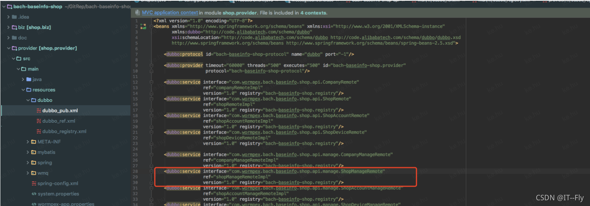Select the resources folder label

44,90
